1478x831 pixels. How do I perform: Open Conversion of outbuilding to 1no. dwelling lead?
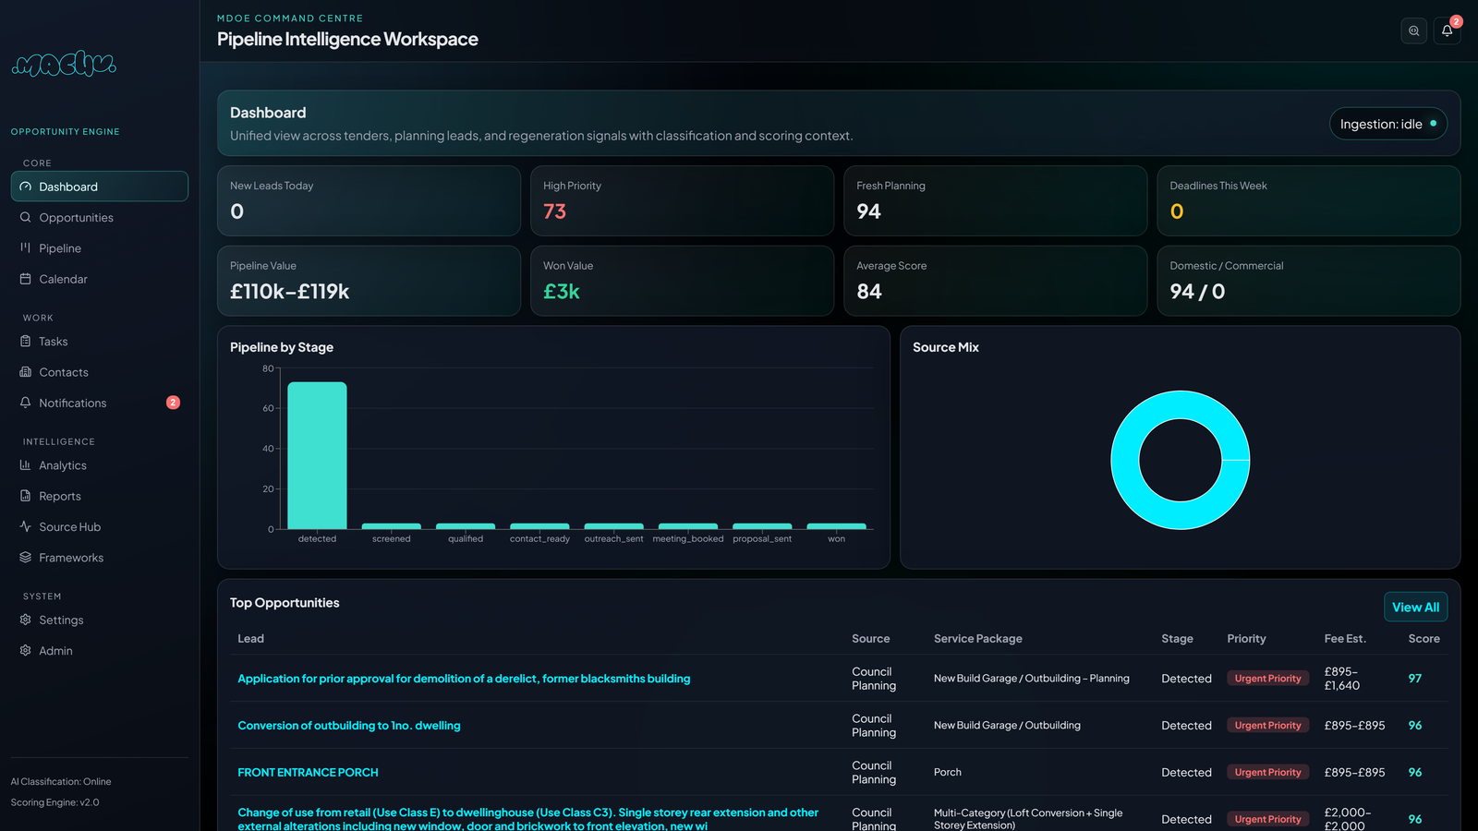point(349,726)
